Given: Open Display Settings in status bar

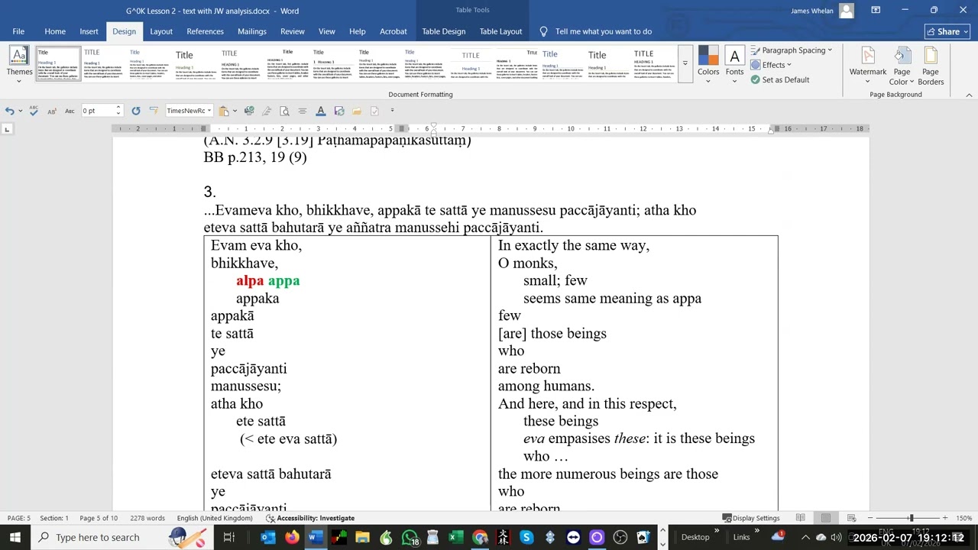Looking at the screenshot, I should tap(751, 518).
